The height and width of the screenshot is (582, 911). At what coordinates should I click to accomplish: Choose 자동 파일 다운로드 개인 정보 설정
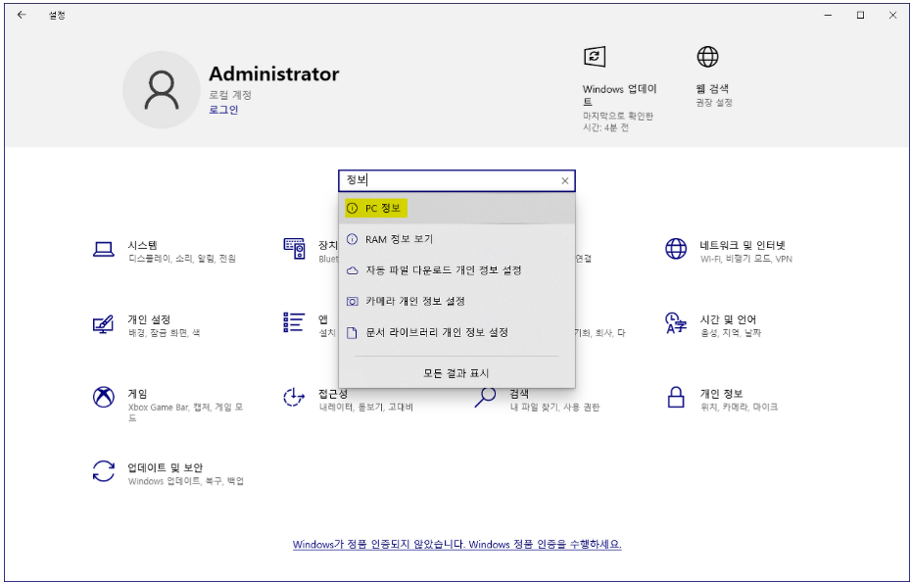[456, 270]
